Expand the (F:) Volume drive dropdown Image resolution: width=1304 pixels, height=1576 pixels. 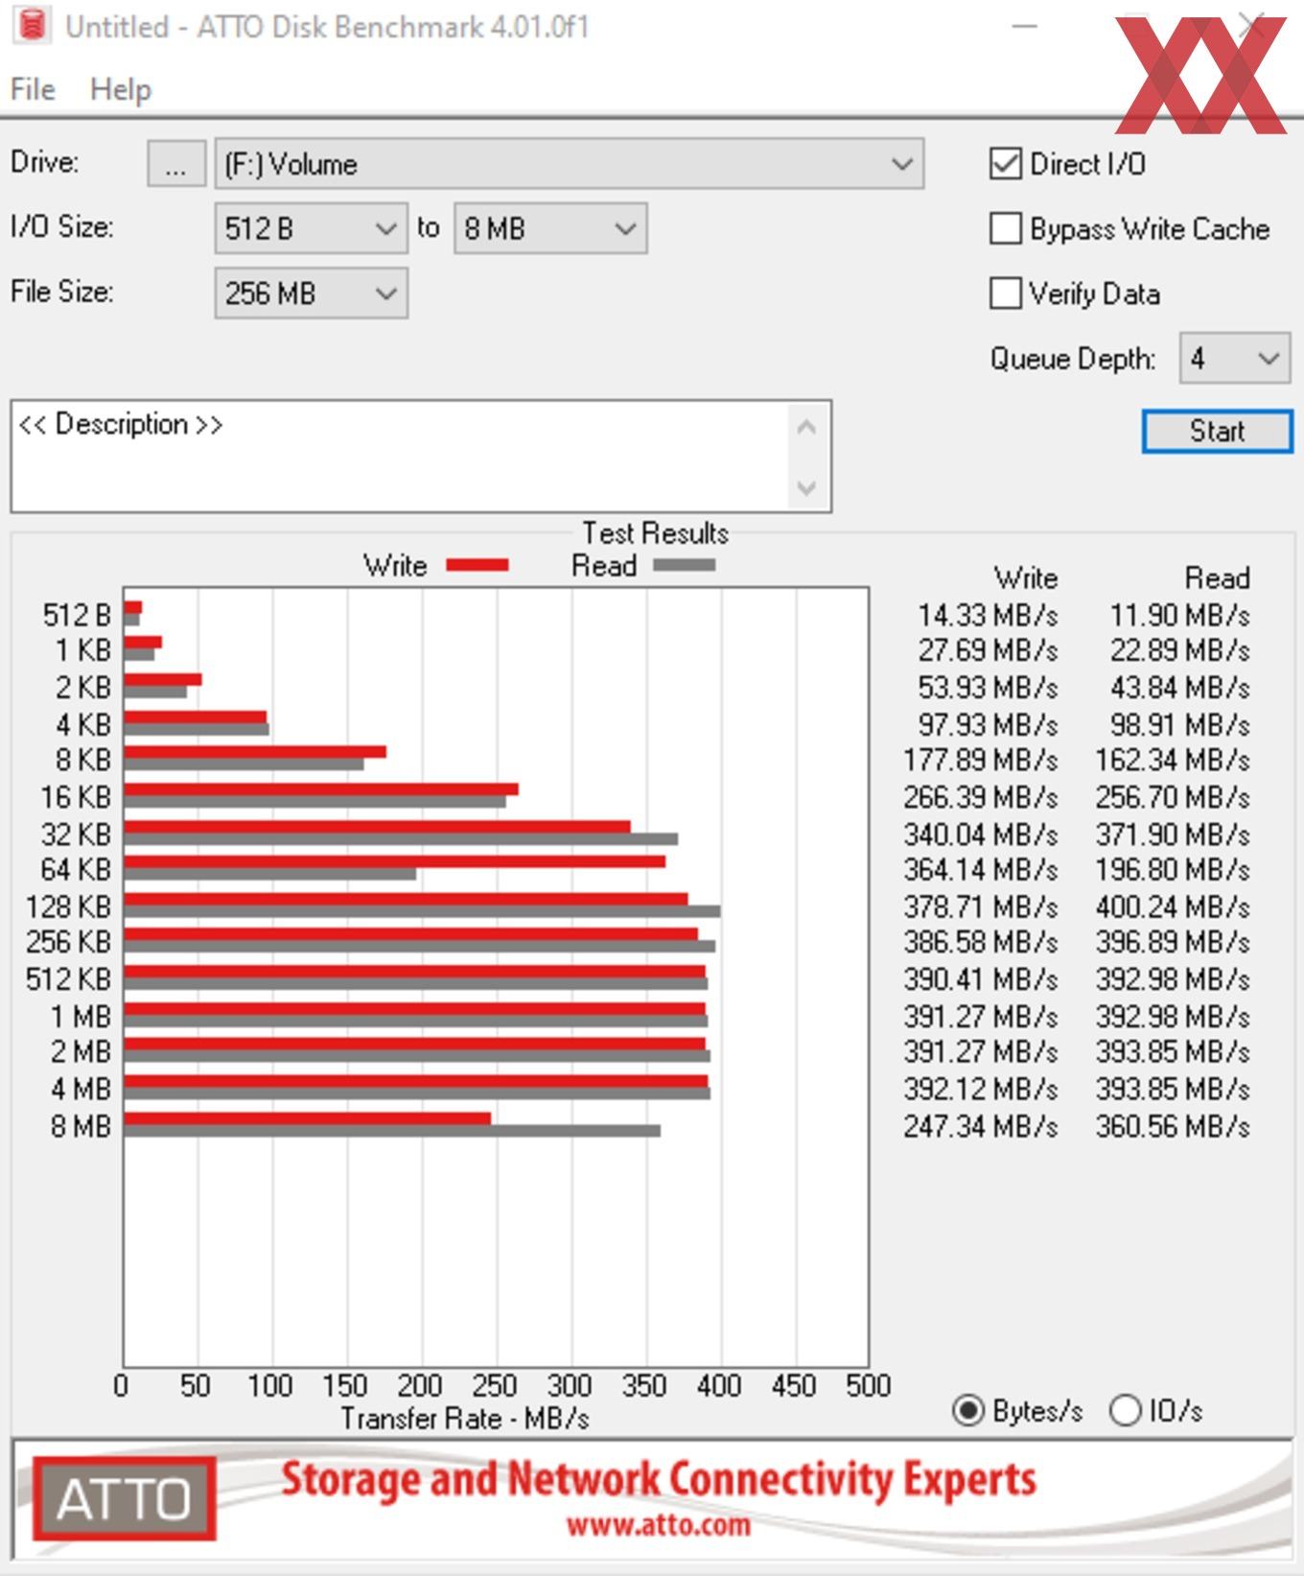[570, 164]
